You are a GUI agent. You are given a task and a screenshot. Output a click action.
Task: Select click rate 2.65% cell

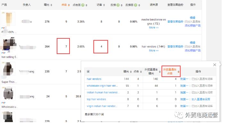(x=81, y=47)
